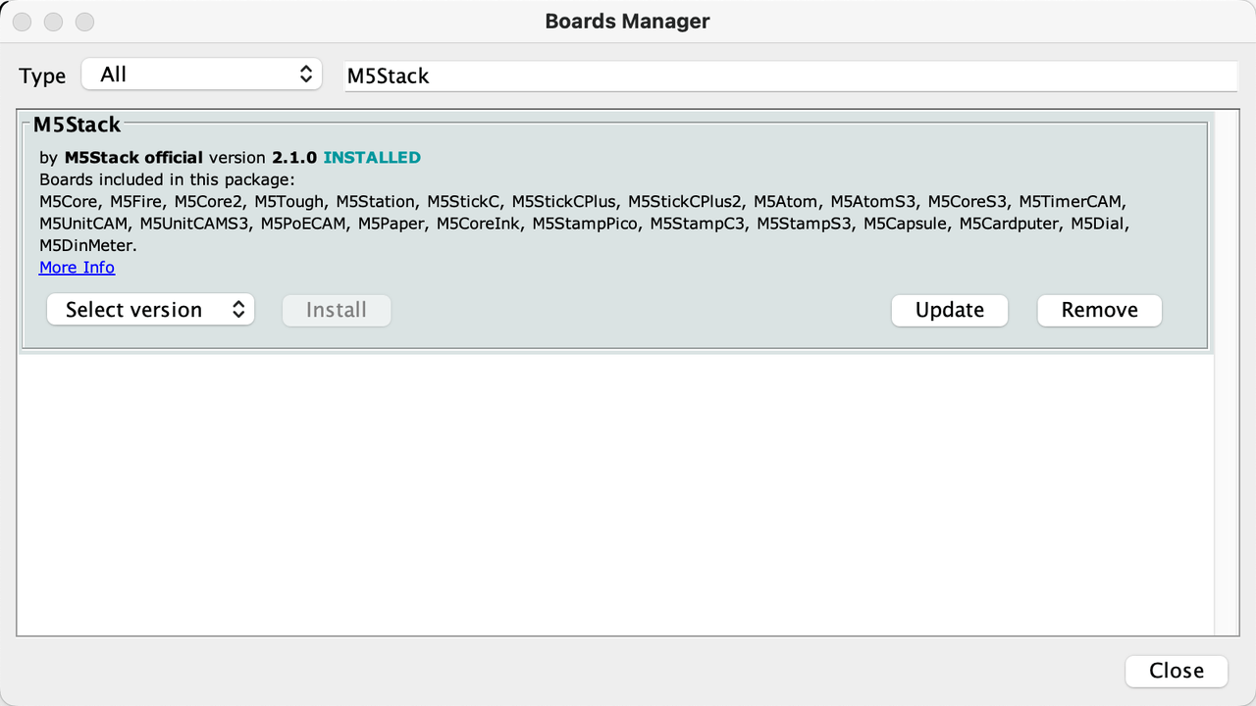Update the M5Stack package
Screen dimensions: 1256x706
click(949, 310)
